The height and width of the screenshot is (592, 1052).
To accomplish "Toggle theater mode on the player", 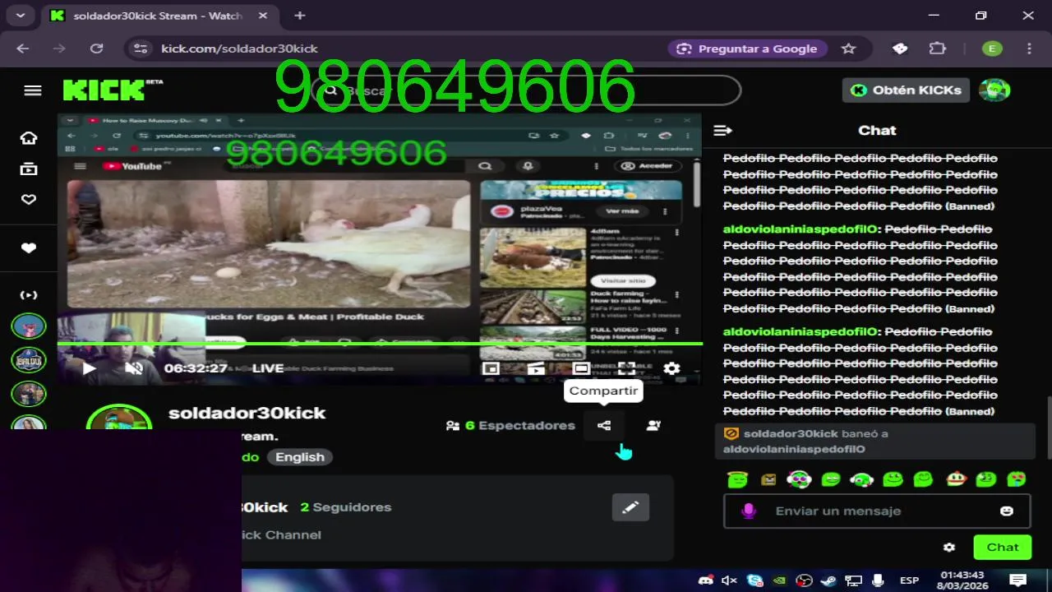I will point(581,368).
